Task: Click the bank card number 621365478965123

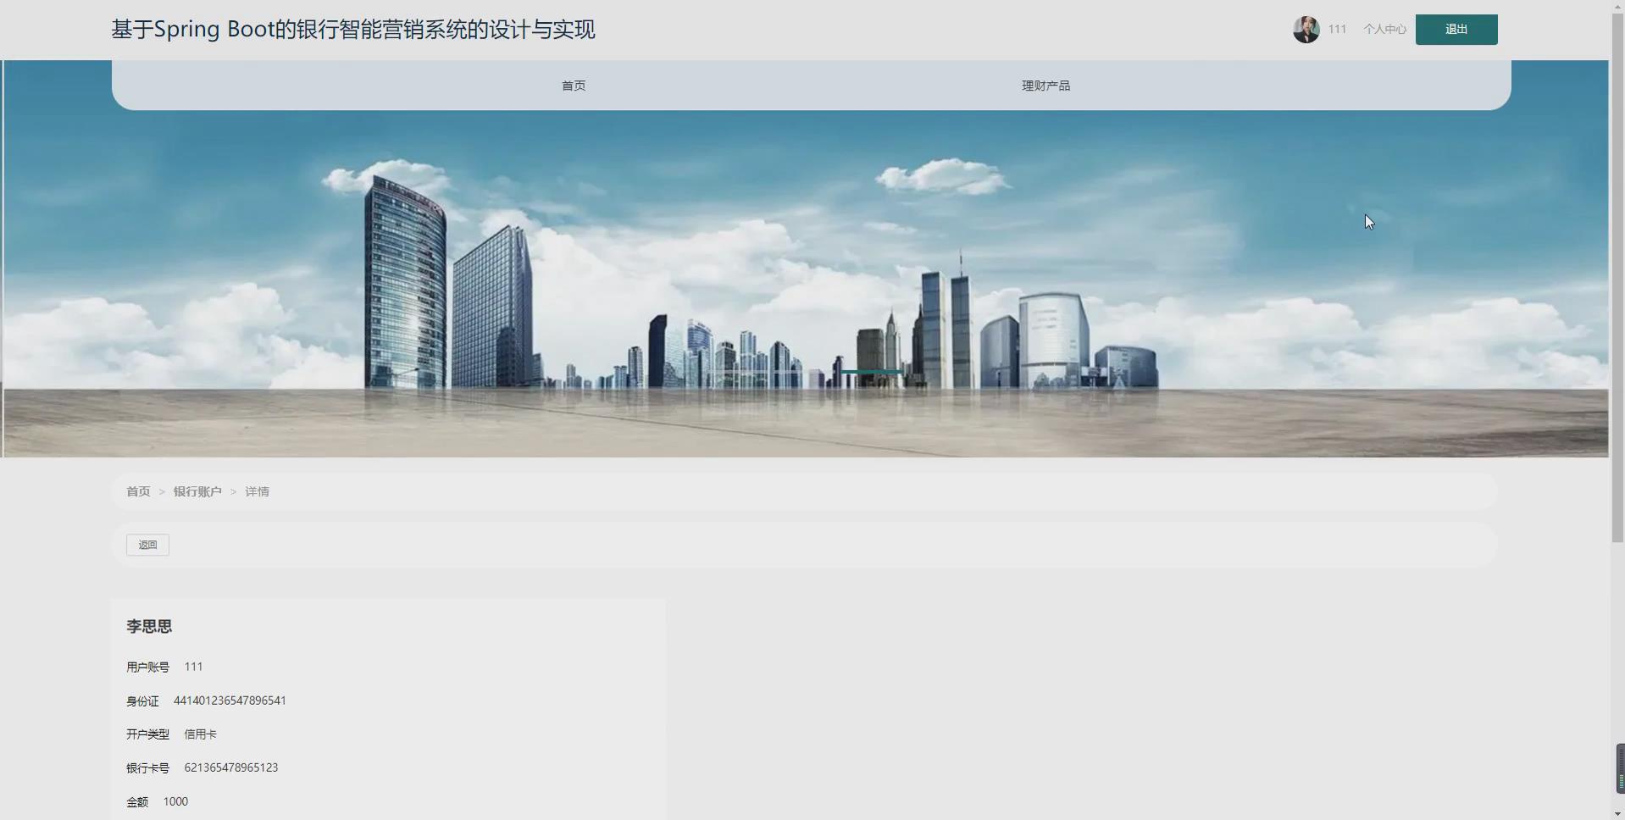Action: tap(230, 767)
